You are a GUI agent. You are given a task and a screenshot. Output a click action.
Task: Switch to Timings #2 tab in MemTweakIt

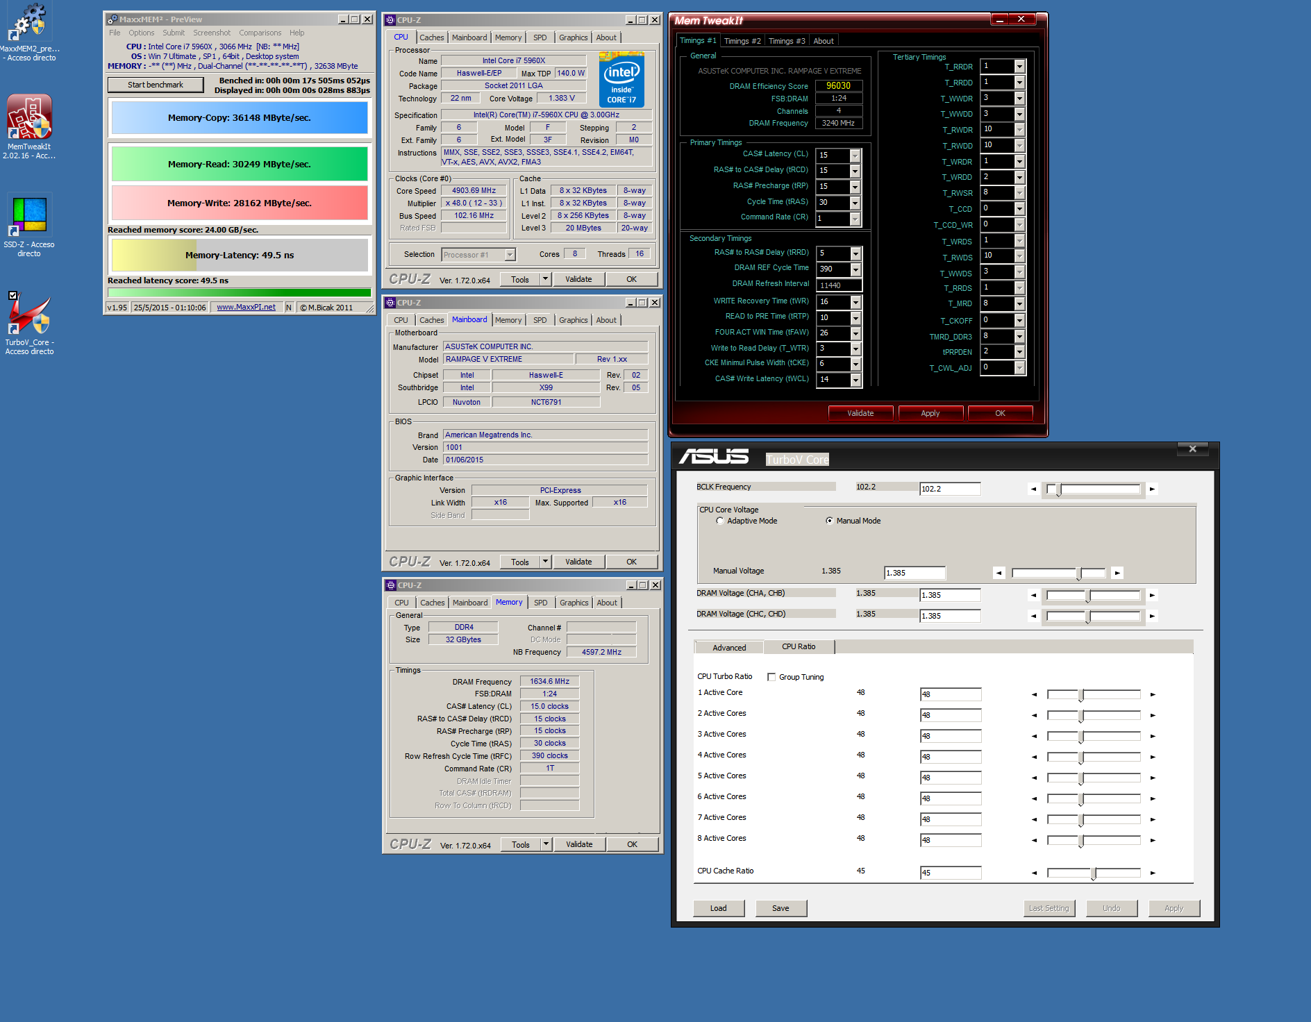click(742, 41)
